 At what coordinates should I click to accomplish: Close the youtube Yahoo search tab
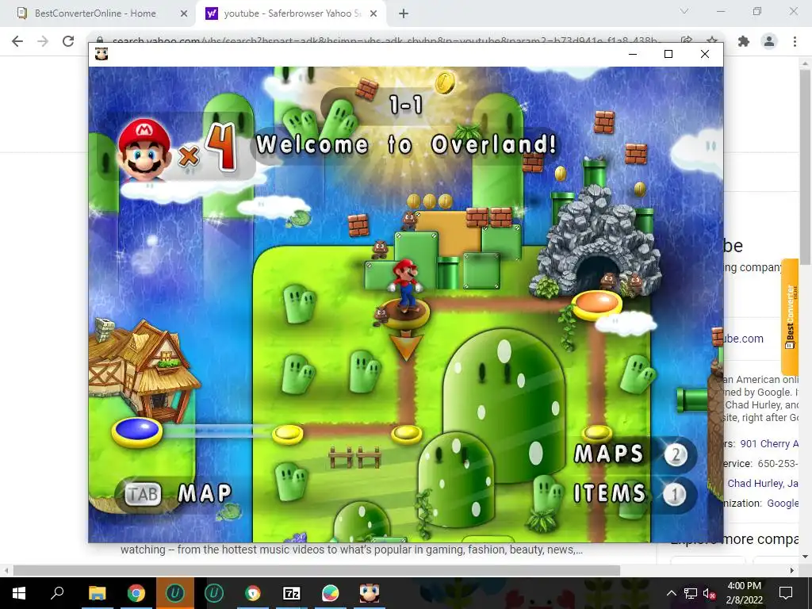click(373, 14)
